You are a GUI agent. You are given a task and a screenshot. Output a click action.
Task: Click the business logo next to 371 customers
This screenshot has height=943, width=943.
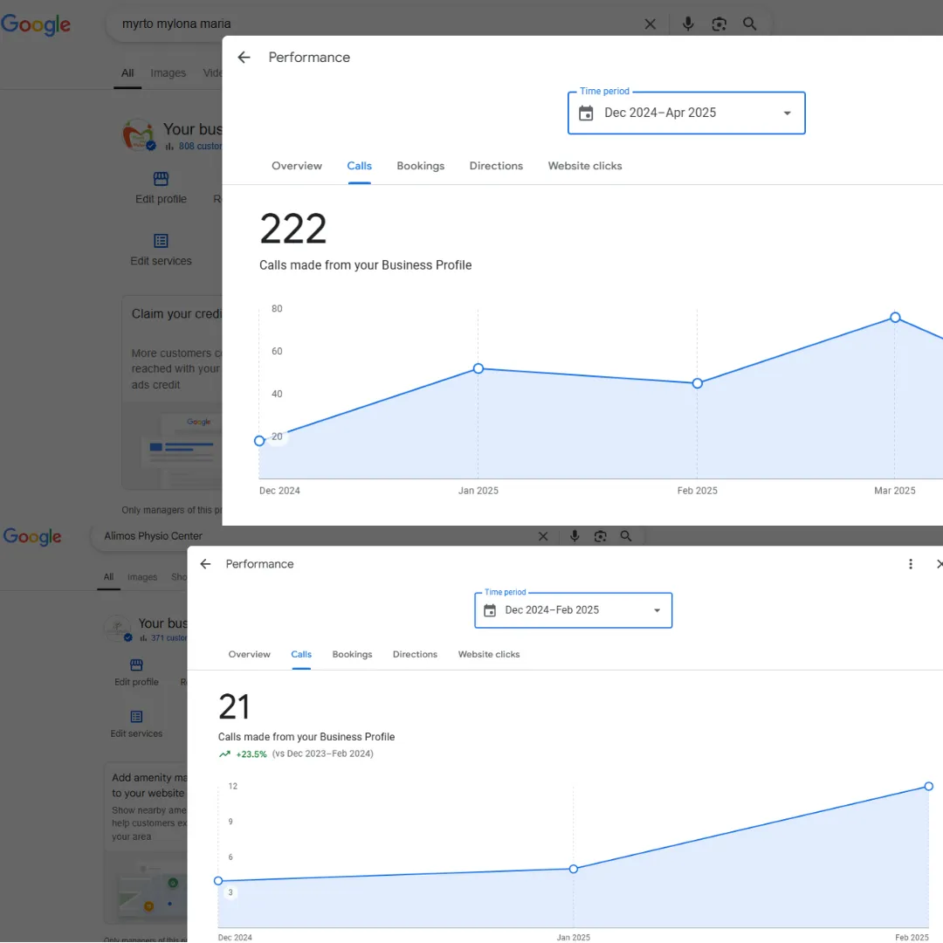pos(117,628)
